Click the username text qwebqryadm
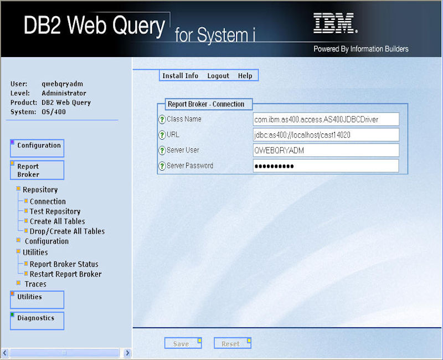 [63, 84]
